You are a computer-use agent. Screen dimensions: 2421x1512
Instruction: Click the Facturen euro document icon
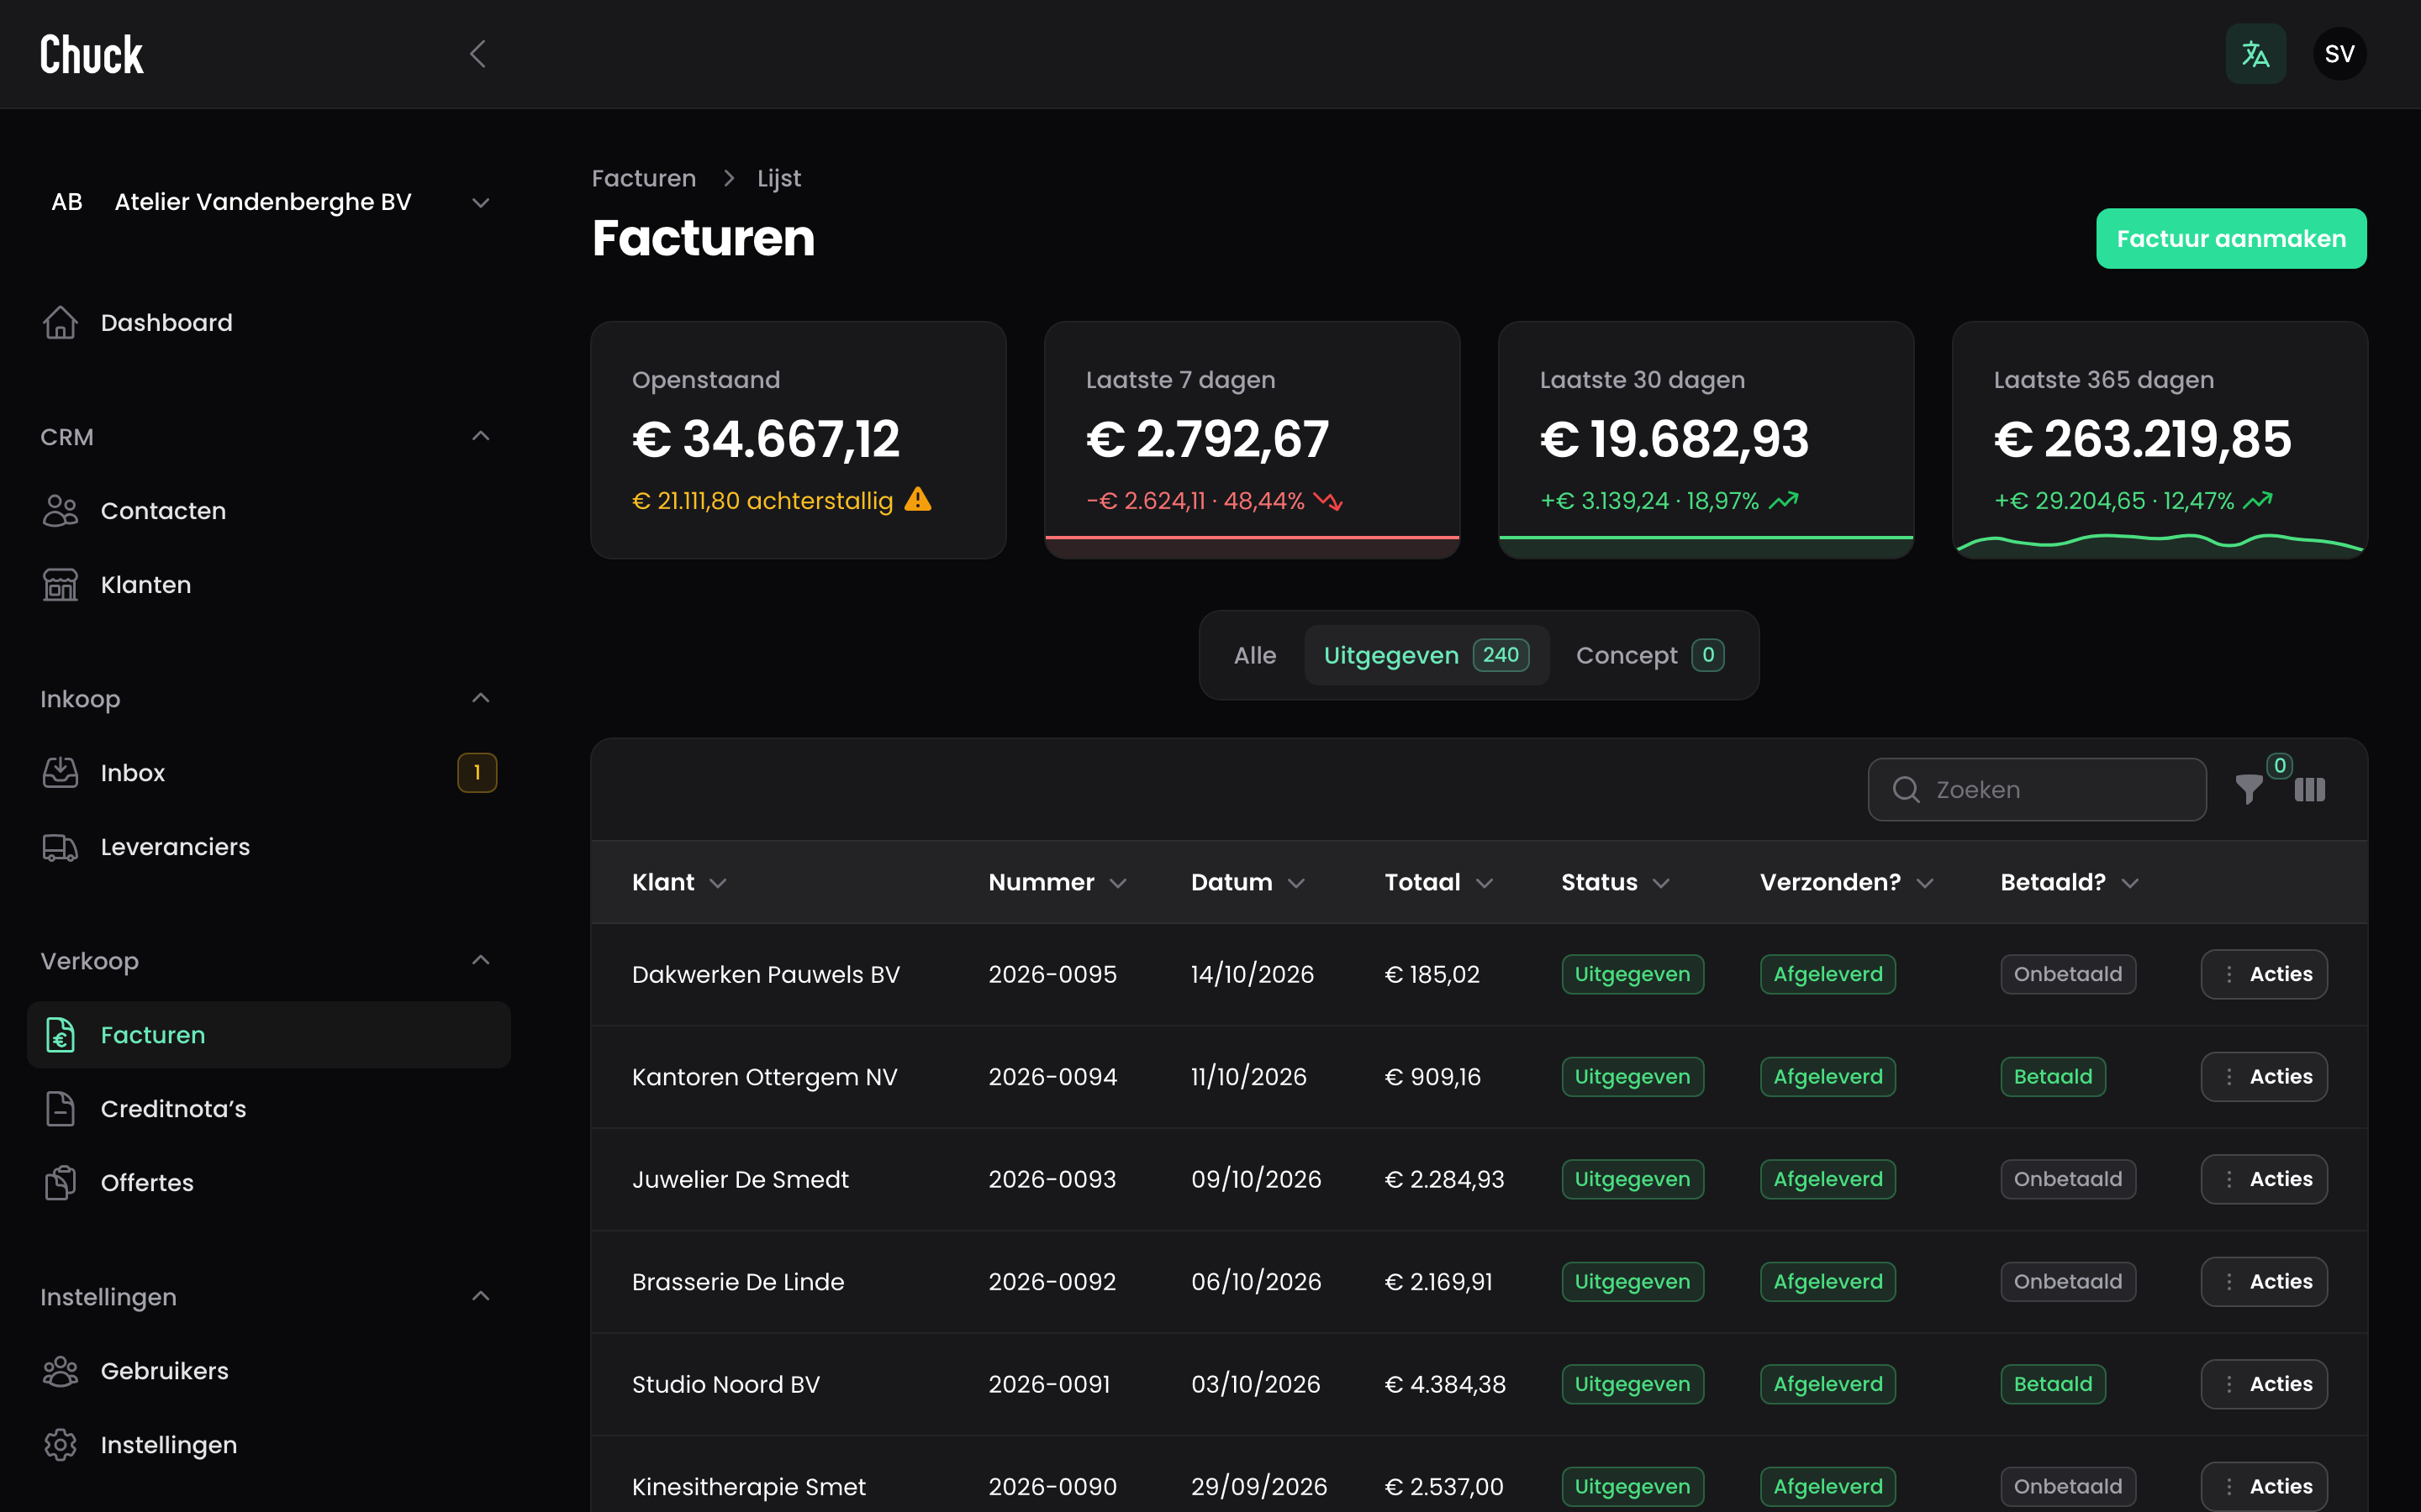pos(60,1035)
